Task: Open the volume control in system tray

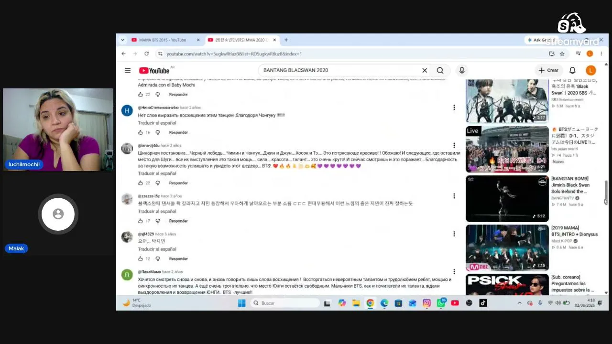Action: (x=558, y=303)
